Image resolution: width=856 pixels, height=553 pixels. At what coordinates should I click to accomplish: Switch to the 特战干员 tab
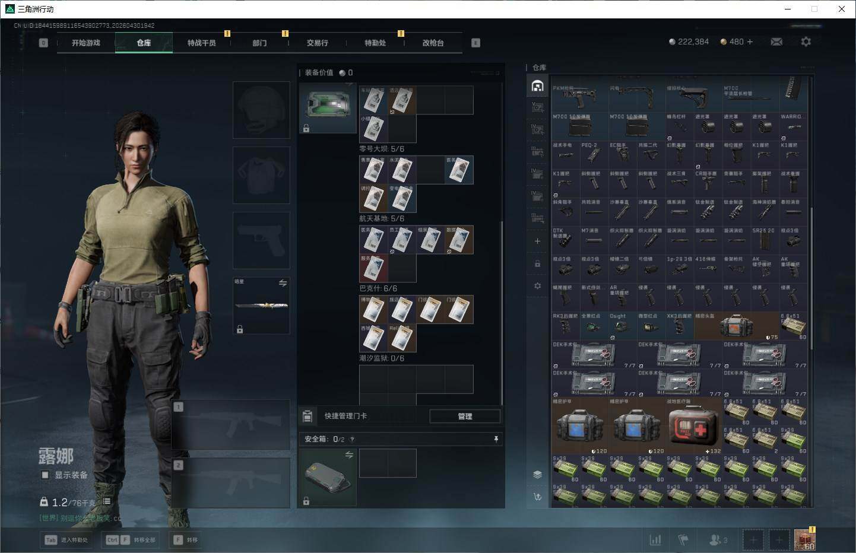click(202, 43)
